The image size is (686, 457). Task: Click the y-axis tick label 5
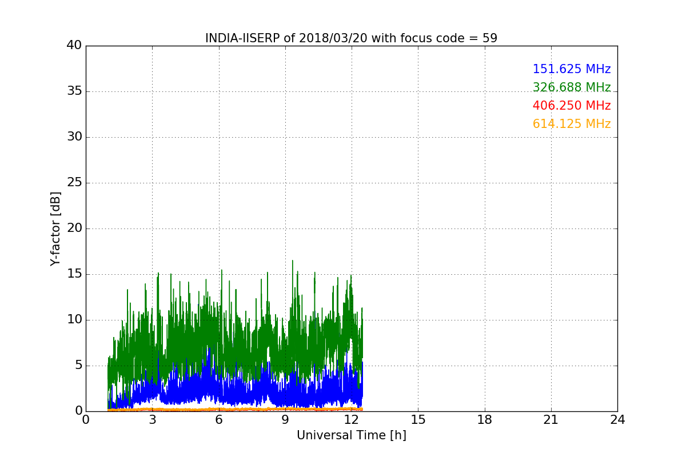pyautogui.click(x=78, y=366)
